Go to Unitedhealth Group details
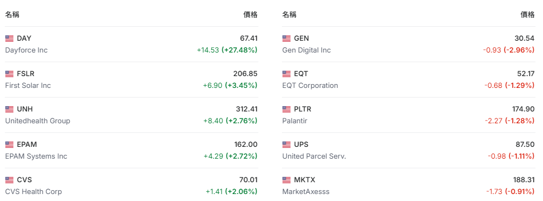 coord(38,121)
